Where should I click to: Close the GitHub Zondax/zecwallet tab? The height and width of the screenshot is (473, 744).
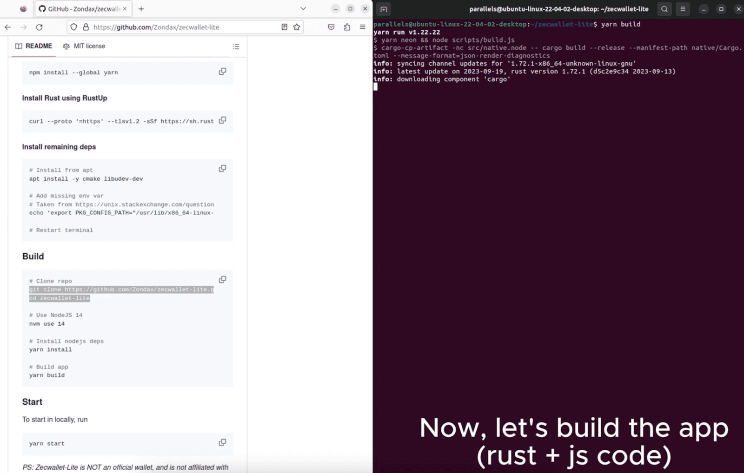pos(125,8)
